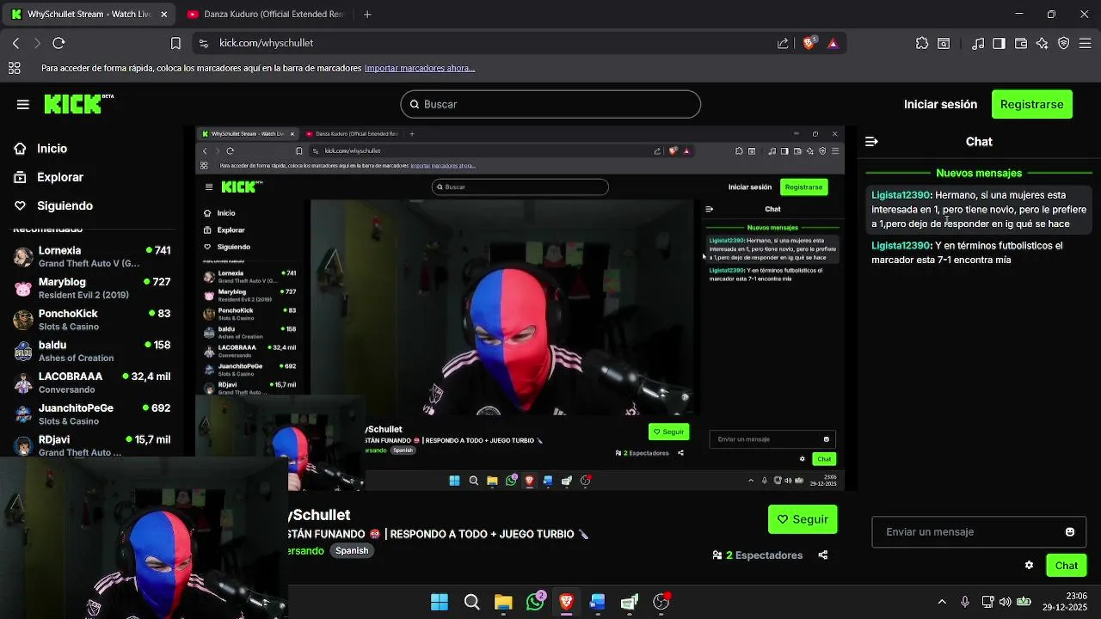Viewport: 1101px width, 619px height.
Task: Click the green Chat send button
Action: tap(1066, 566)
